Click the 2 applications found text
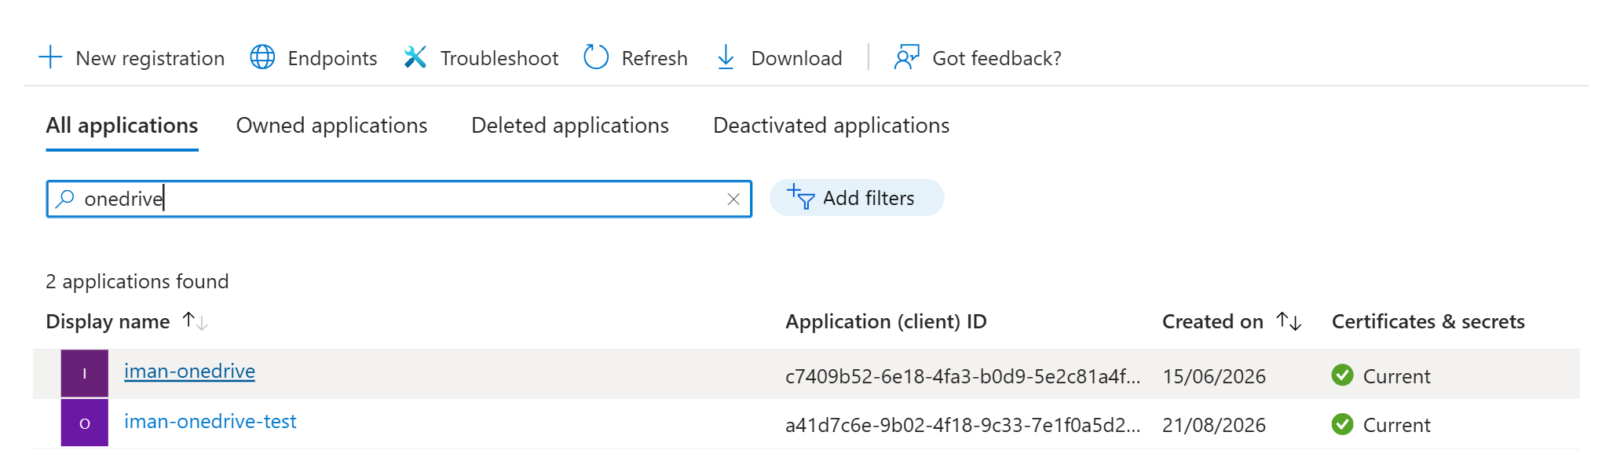Viewport: 1613px width, 476px height. click(137, 281)
